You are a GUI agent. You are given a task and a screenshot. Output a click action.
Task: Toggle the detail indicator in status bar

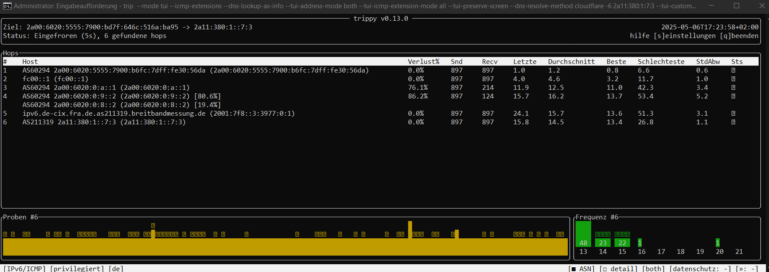click(x=618, y=269)
